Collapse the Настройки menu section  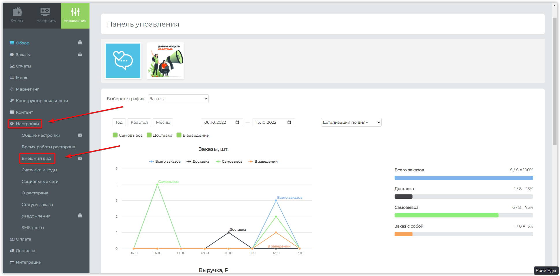point(27,124)
